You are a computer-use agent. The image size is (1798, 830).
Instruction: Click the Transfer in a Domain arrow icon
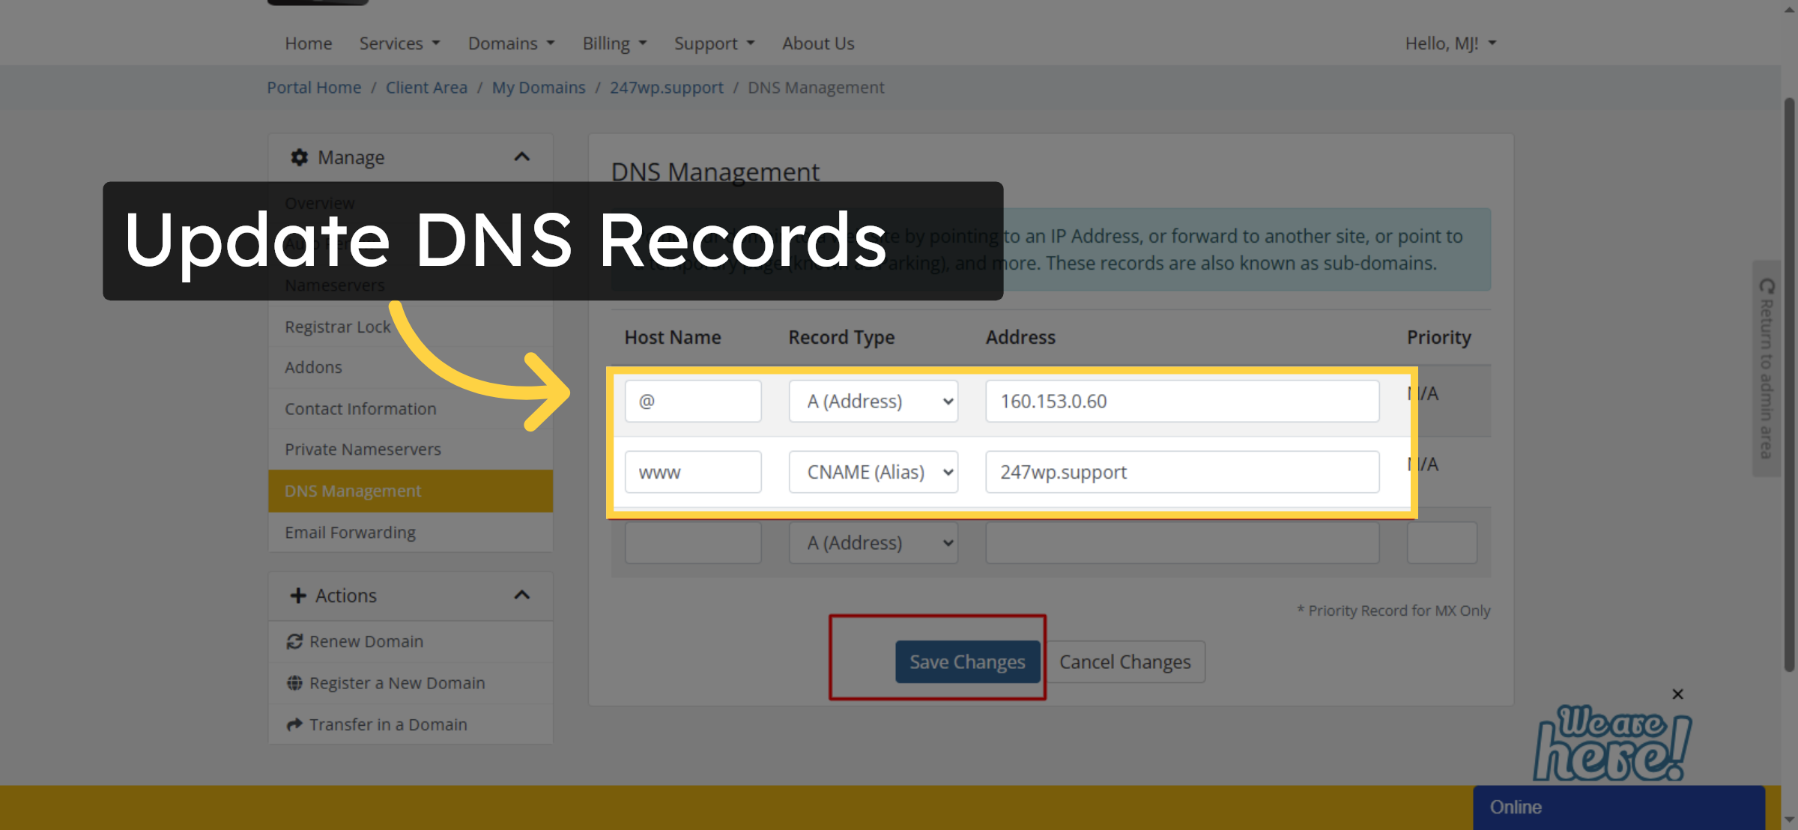pos(295,724)
